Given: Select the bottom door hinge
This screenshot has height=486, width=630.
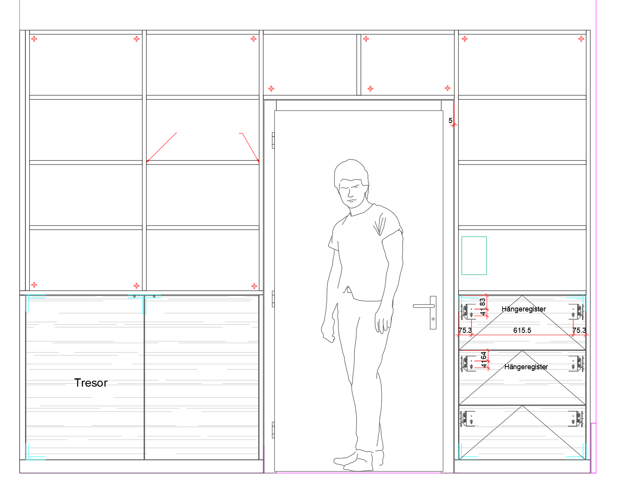Looking at the screenshot, I should [x=273, y=430].
